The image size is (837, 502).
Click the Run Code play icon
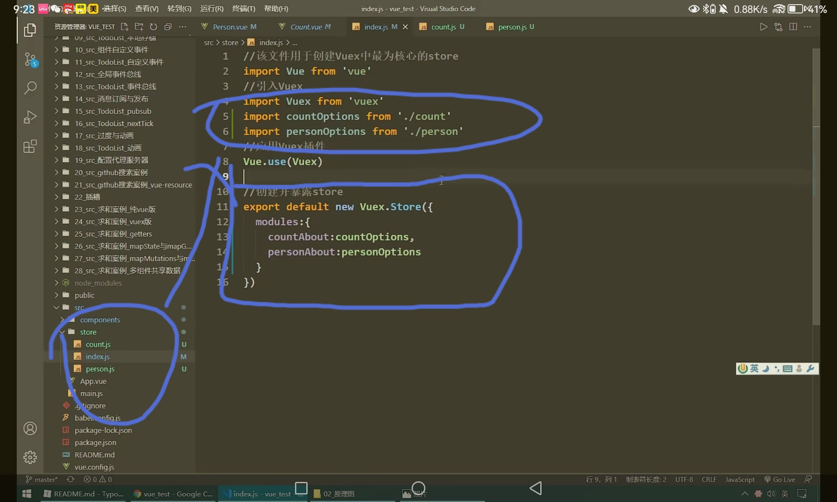(x=763, y=27)
